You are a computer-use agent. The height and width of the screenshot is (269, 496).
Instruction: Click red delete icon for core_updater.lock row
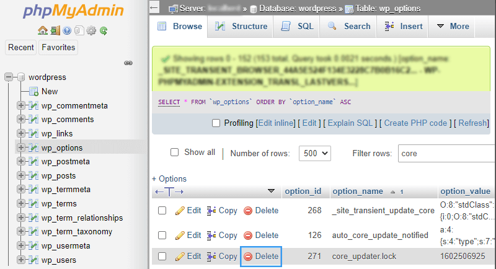pyautogui.click(x=248, y=257)
